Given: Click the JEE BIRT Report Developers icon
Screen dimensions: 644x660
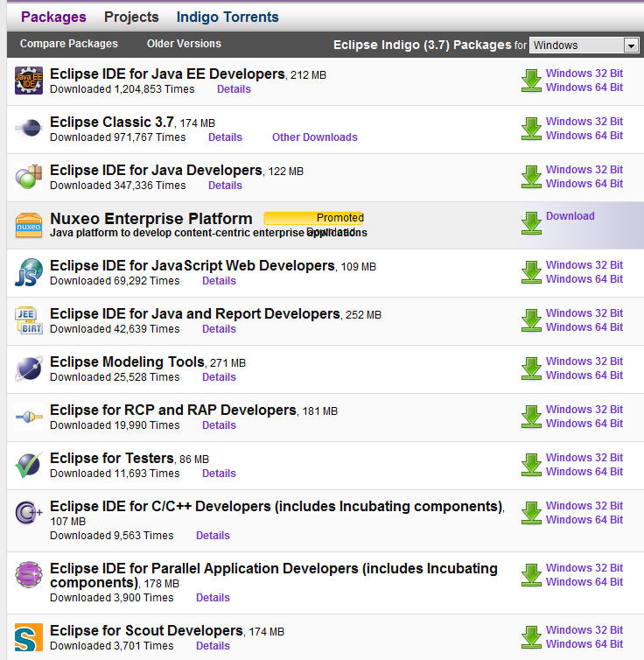Looking at the screenshot, I should 29,320.
